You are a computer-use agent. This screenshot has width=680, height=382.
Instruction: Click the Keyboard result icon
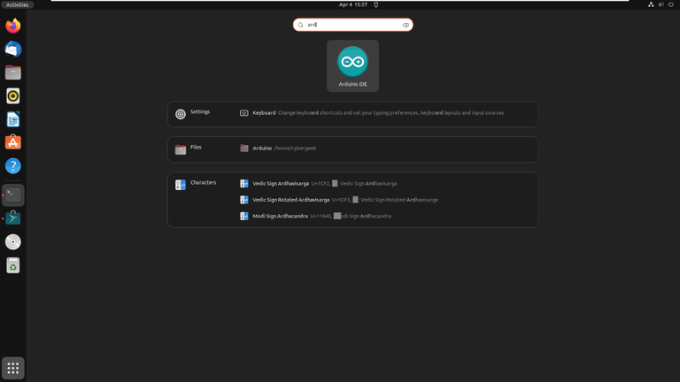[244, 113]
